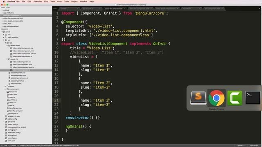
Task: Expand the environments folder
Action: (x=5, y=89)
